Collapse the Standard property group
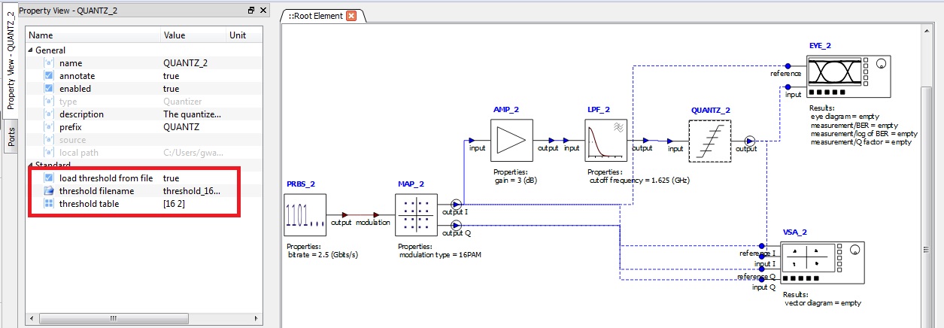The width and height of the screenshot is (944, 328). (31, 166)
